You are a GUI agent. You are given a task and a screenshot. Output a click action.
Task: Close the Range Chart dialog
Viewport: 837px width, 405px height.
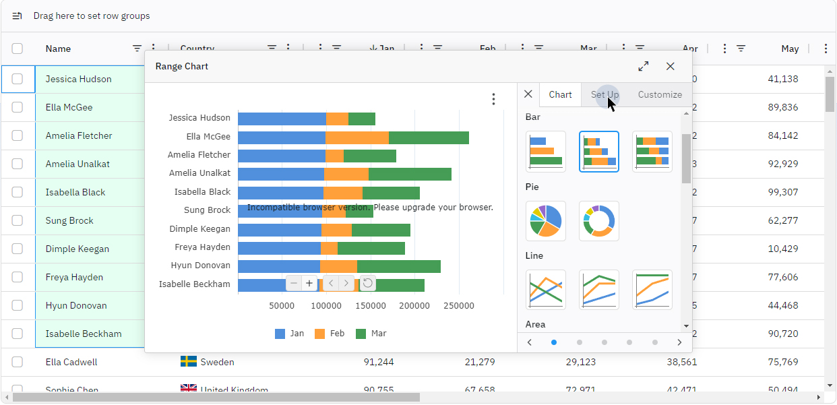[x=671, y=66]
